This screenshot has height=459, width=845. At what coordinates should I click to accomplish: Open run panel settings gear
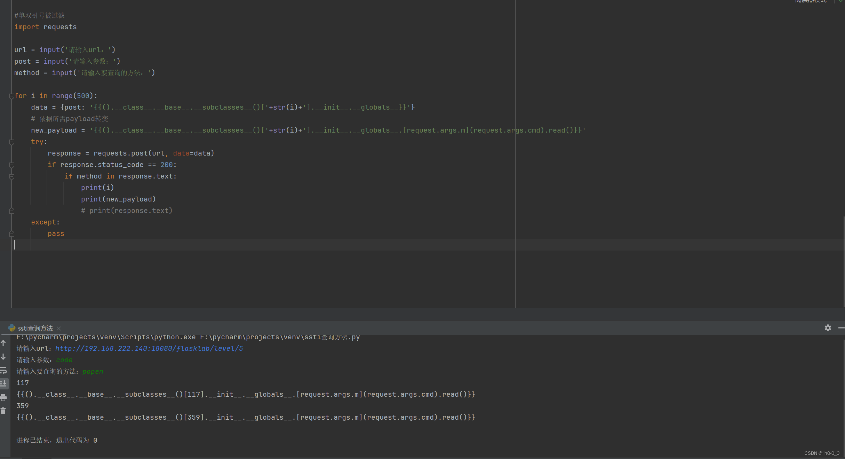point(828,328)
